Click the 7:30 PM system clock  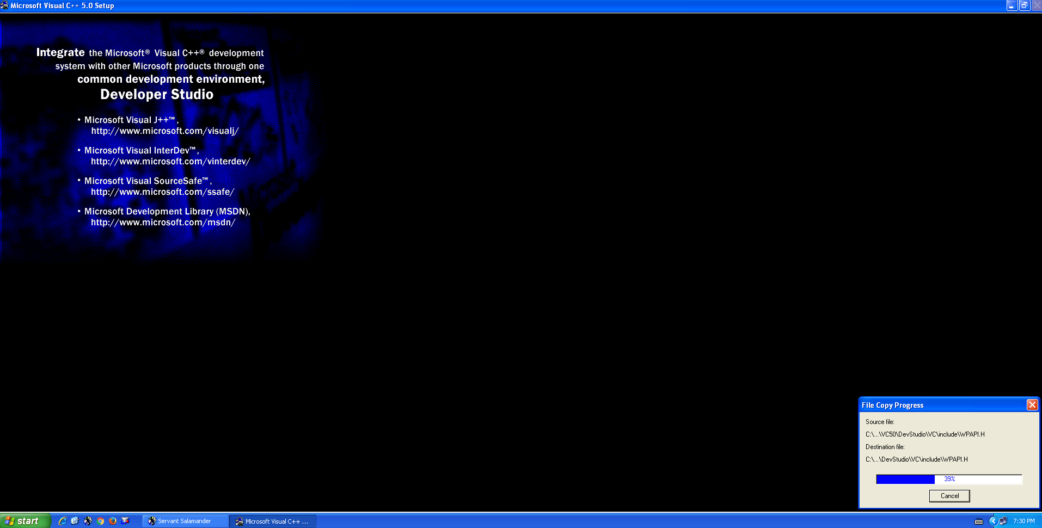click(1023, 521)
